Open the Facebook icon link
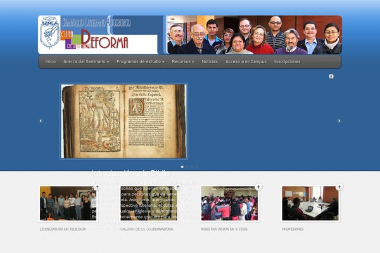The width and height of the screenshot is (380, 253). pos(331,77)
